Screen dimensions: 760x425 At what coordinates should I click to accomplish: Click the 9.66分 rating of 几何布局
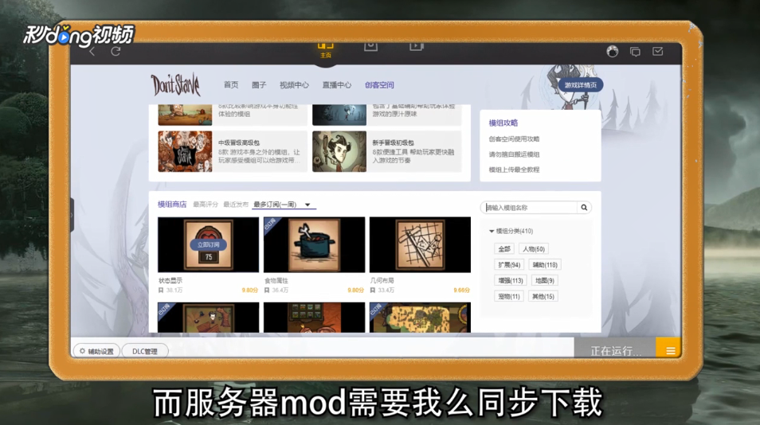[461, 290]
